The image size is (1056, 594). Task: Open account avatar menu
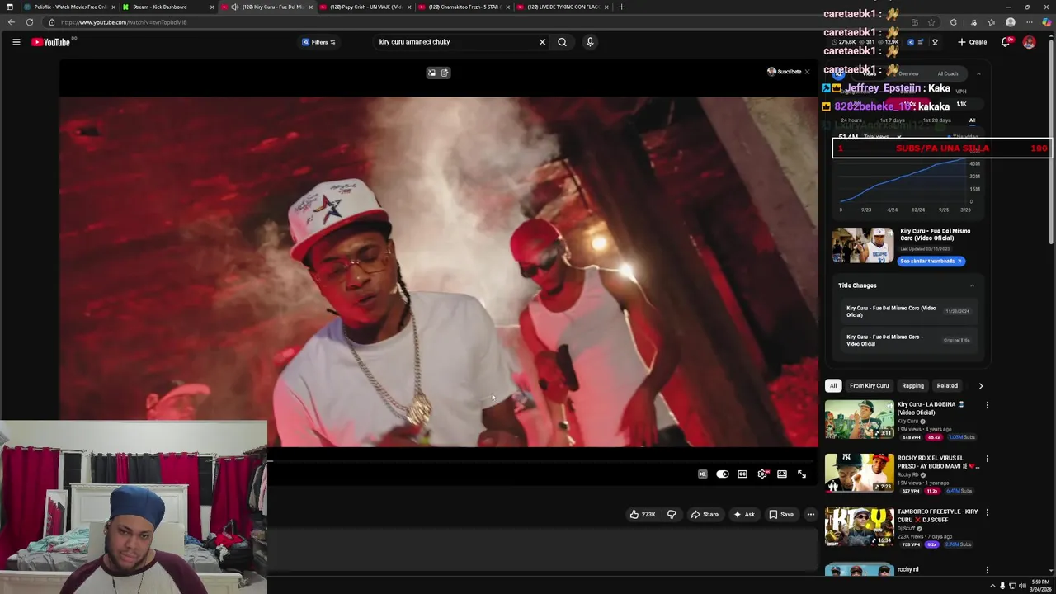(1029, 42)
